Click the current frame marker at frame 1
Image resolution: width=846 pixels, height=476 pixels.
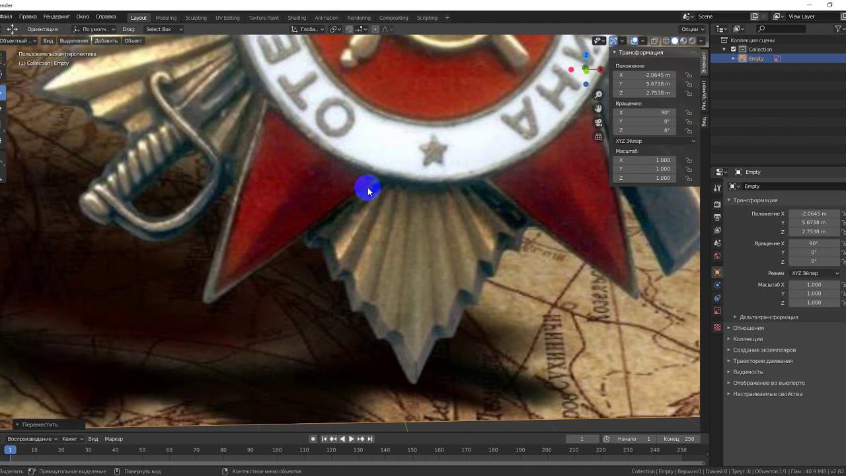tap(10, 450)
